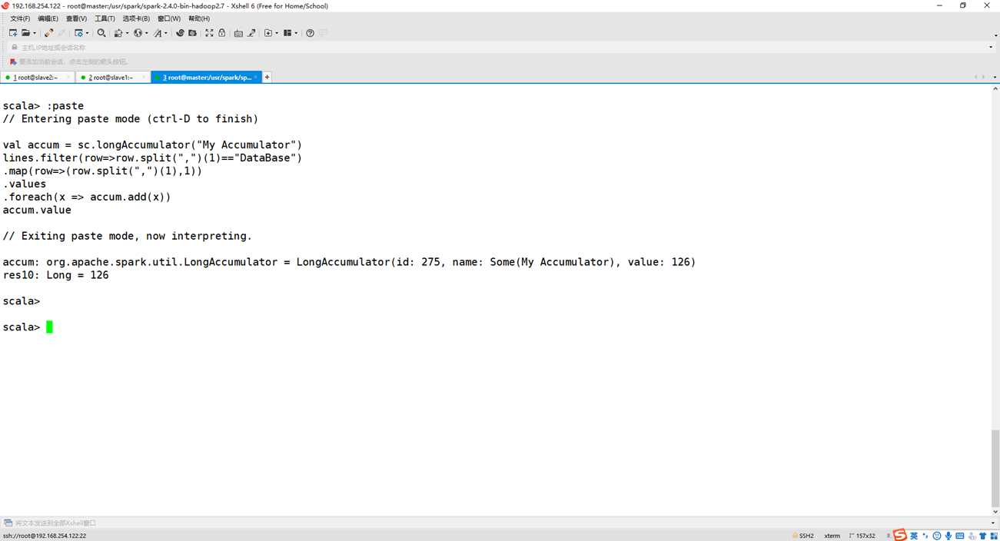Viewport: 1000px width, 541px height.
Task: Toggle the 英 language mode indicator
Action: pyautogui.click(x=914, y=536)
